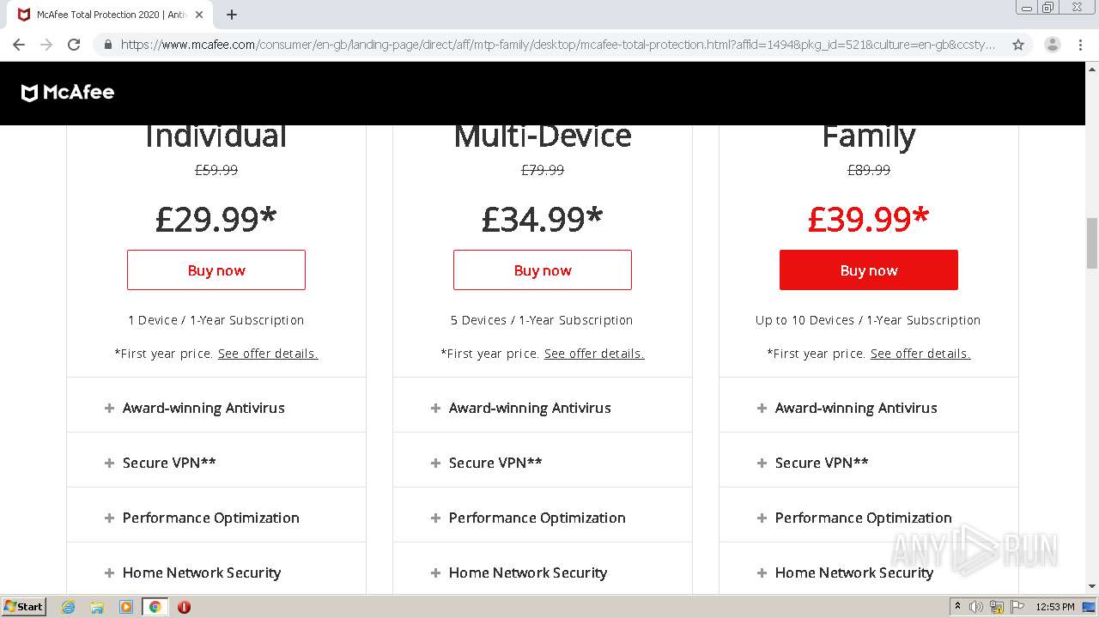
Task: Buy the Individual plan for £29.99
Action: tap(216, 270)
